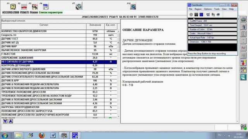Click the up arrow button below parameter list

click(10, 121)
